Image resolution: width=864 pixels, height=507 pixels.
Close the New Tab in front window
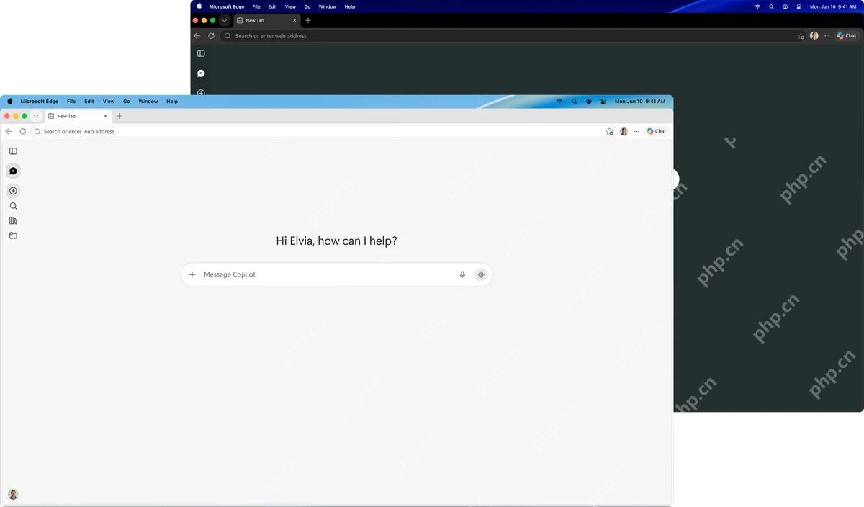(106, 116)
